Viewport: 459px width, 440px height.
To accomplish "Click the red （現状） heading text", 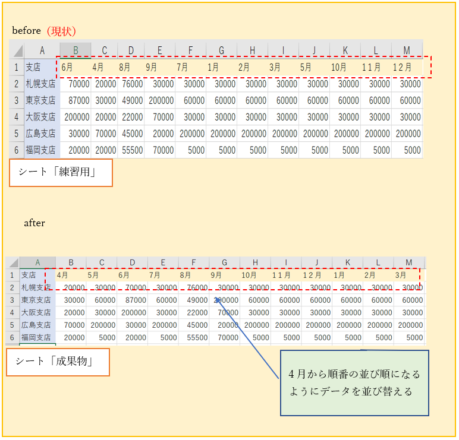I will (x=61, y=31).
